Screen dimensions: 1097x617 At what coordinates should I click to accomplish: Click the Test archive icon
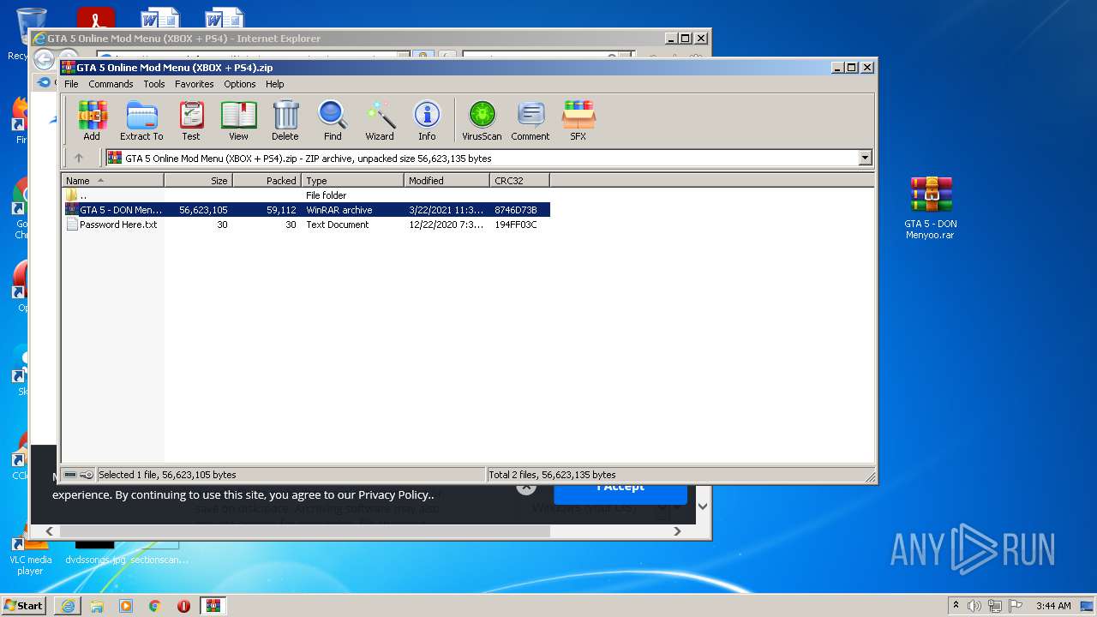pyautogui.click(x=191, y=121)
